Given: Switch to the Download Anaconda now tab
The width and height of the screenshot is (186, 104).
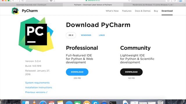Looking at the screenshot, I should coord(31,5).
